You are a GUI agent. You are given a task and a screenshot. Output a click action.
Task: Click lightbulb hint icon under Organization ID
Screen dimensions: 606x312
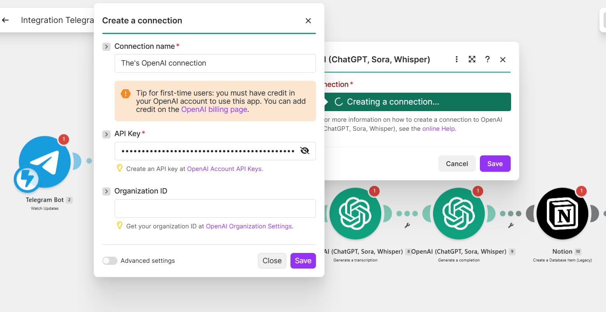pos(120,225)
